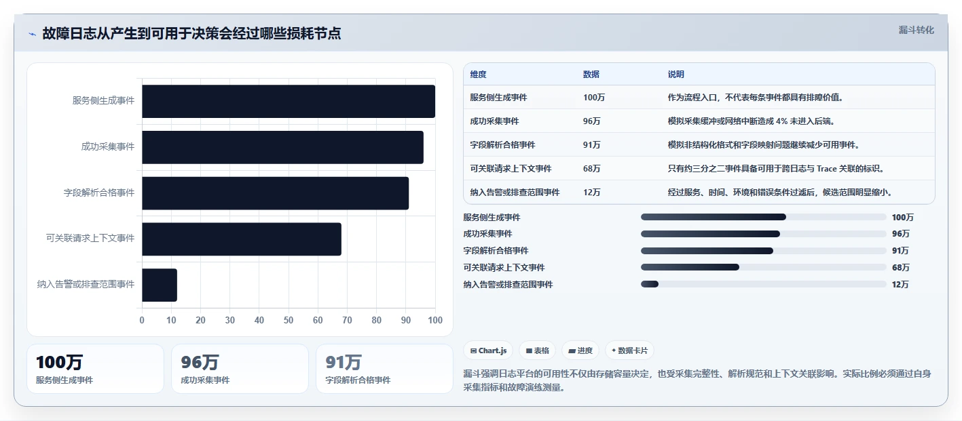
Task: Click the x-axis tick label 100
Action: pos(435,320)
